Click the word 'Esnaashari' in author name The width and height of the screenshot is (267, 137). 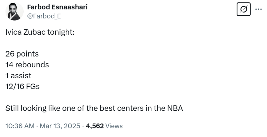coord(70,7)
